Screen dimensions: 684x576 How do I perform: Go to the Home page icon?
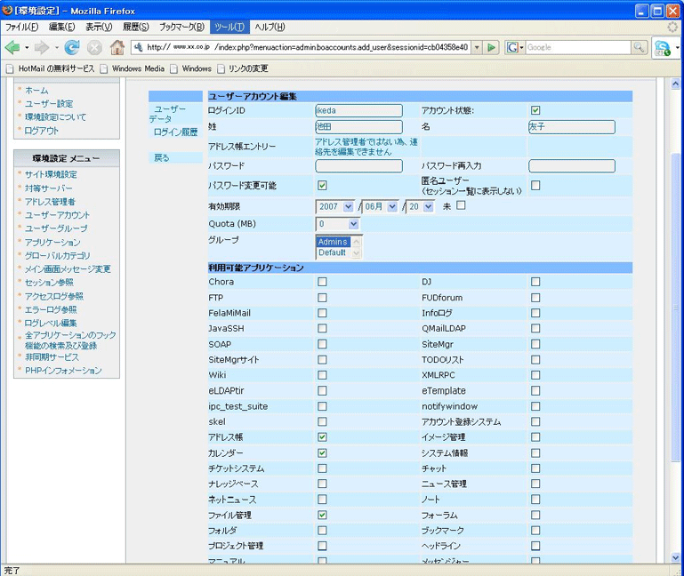[117, 47]
